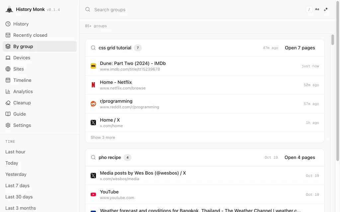This screenshot has height=212, width=340.
Task: Open Media posts by Wes Bos entry
Action: click(205, 176)
